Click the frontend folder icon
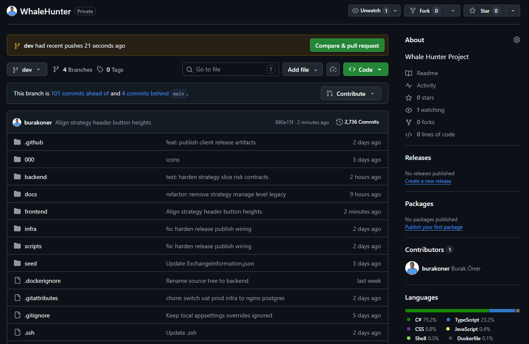This screenshot has width=529, height=344. pyautogui.click(x=17, y=211)
